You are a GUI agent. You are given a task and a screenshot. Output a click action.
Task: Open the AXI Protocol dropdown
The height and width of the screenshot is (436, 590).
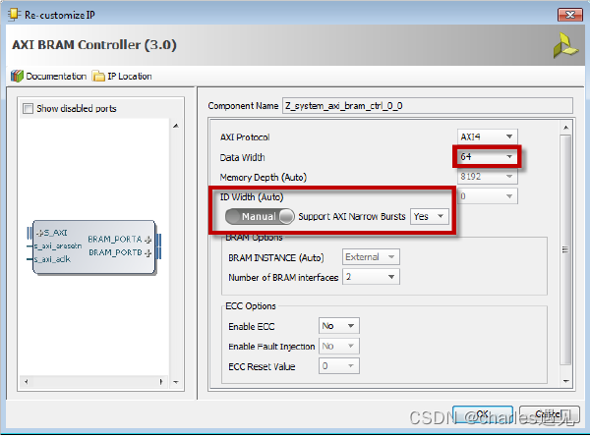488,136
